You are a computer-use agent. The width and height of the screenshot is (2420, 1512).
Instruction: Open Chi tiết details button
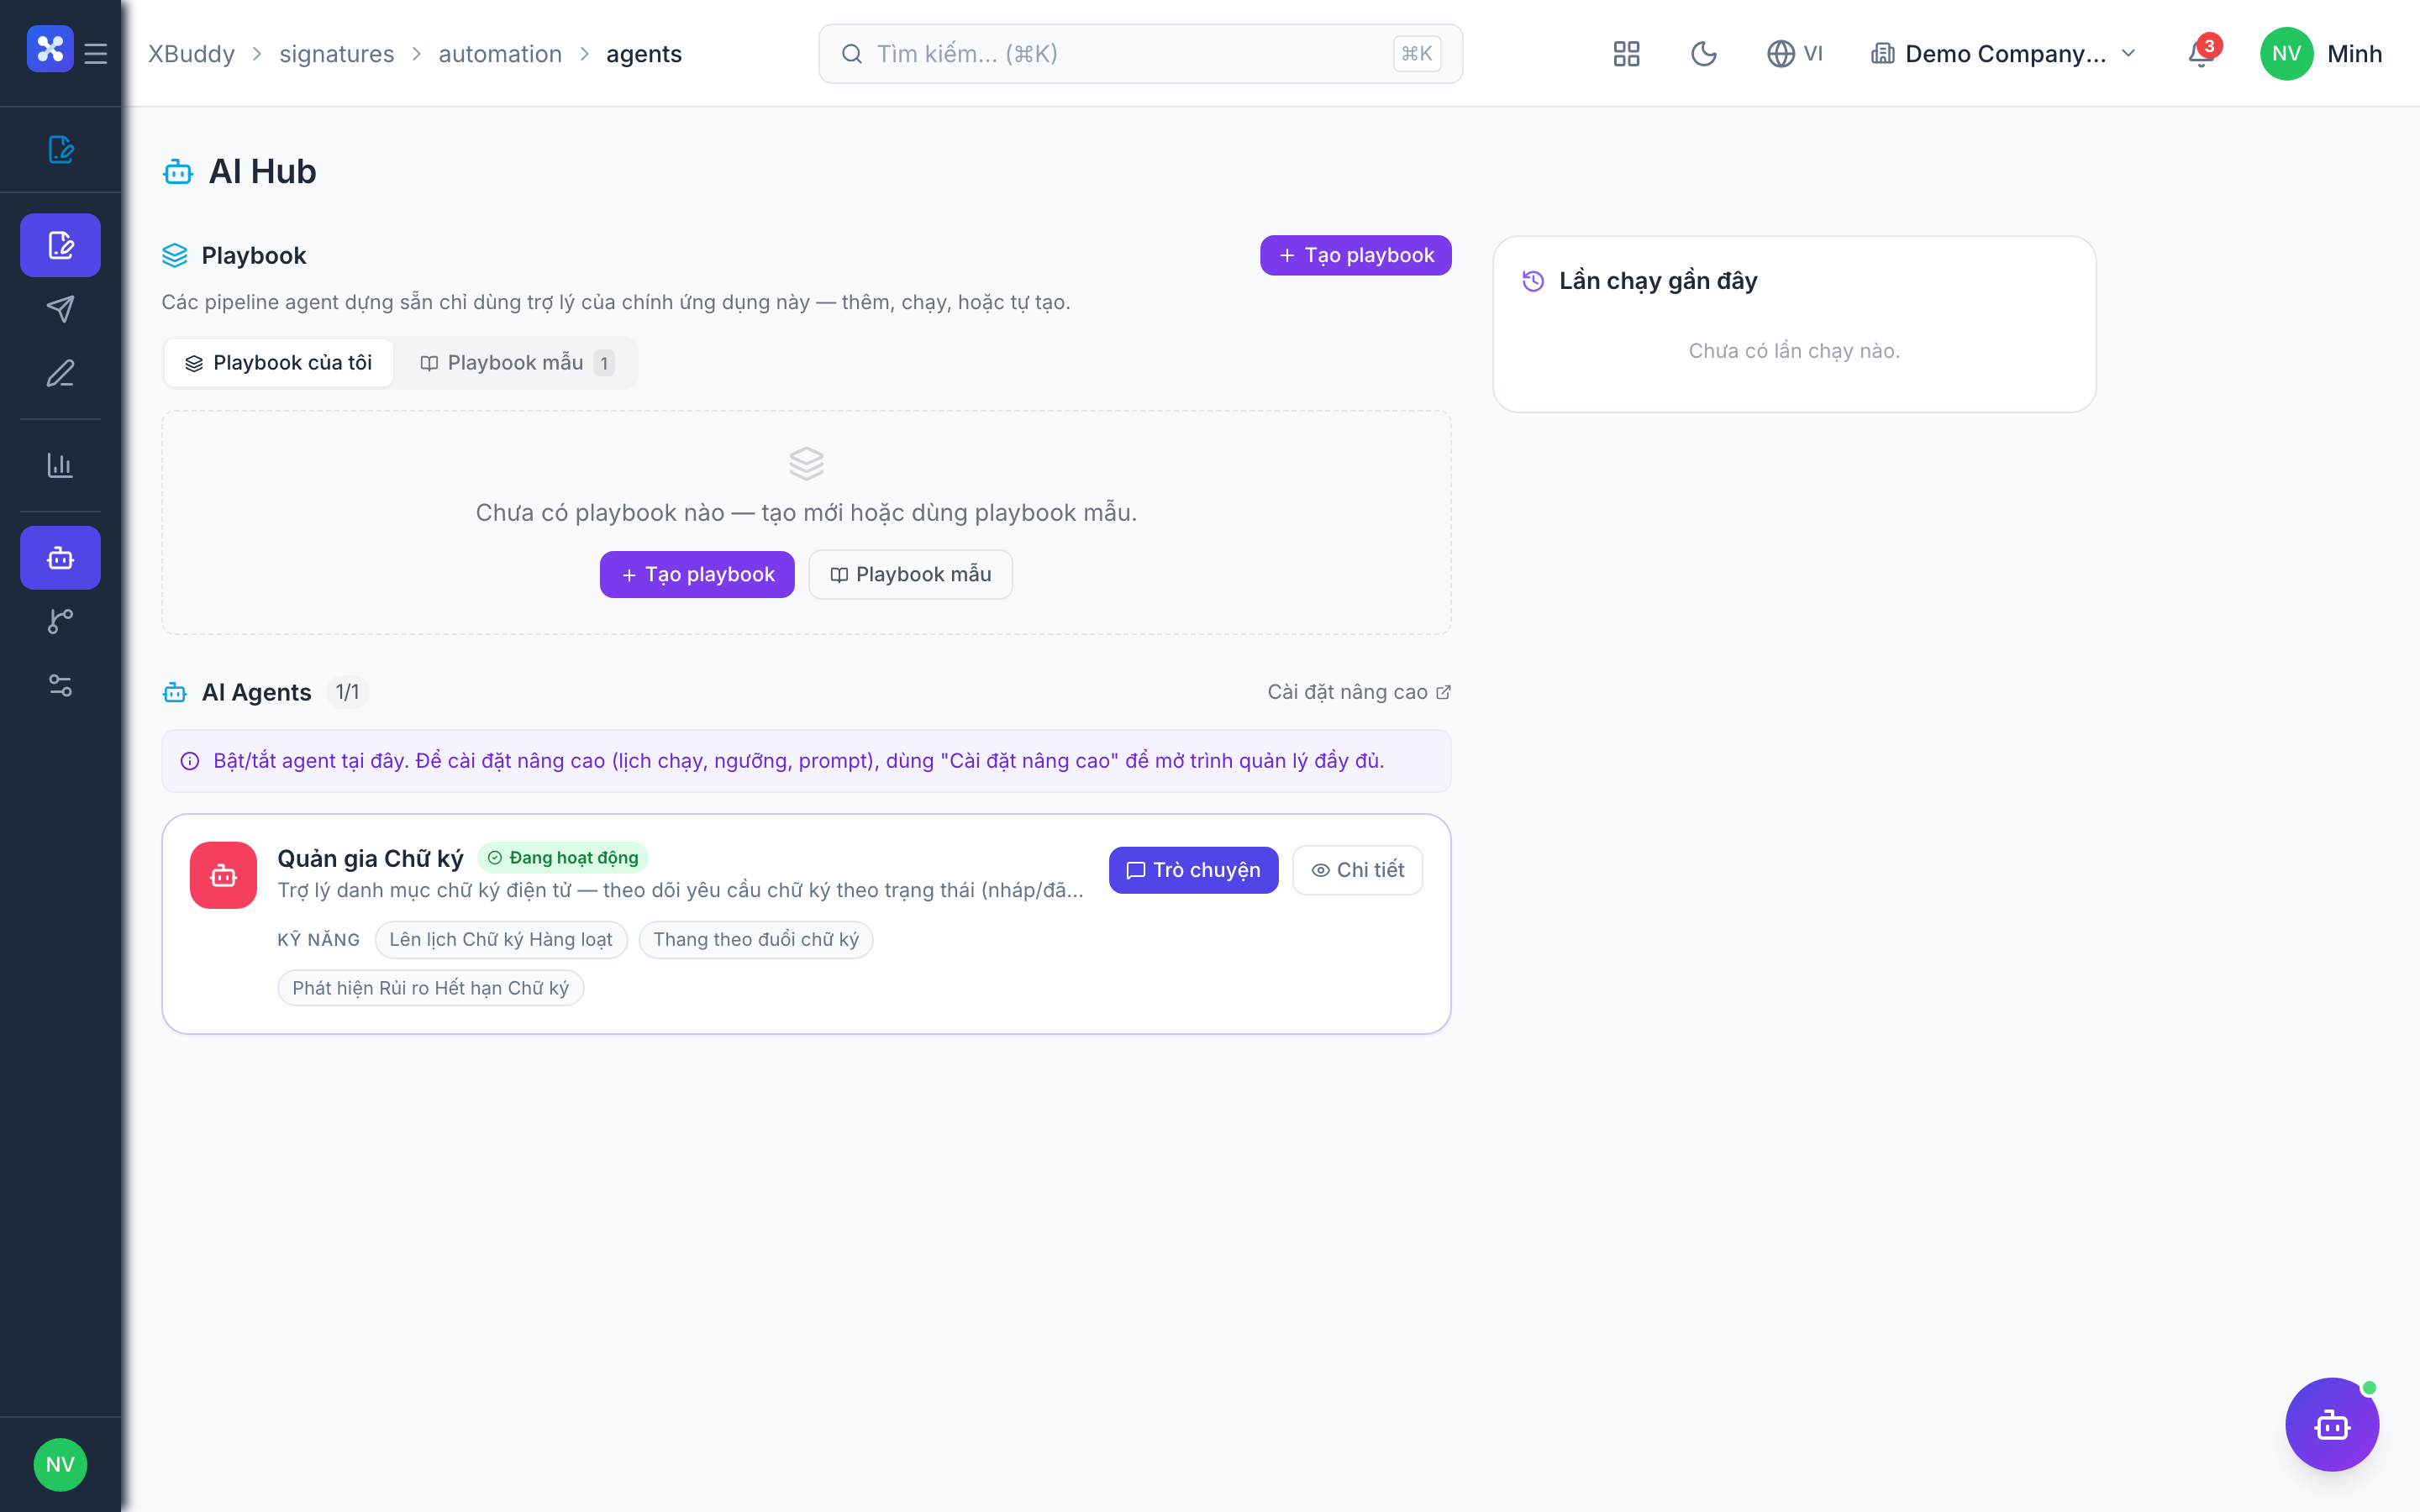pos(1357,870)
